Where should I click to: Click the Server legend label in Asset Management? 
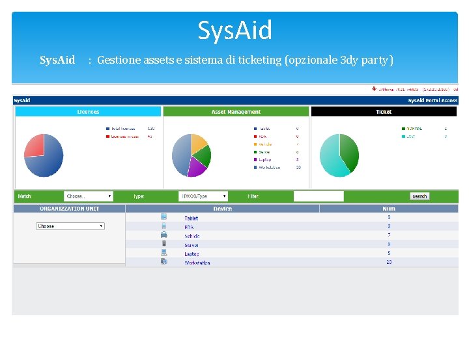[x=264, y=152]
